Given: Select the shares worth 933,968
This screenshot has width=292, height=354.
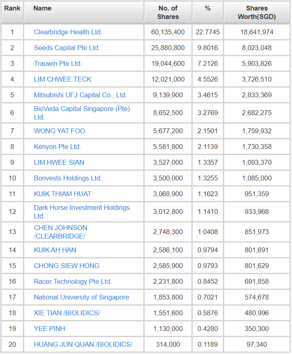Looking at the screenshot, I should click(x=257, y=212).
